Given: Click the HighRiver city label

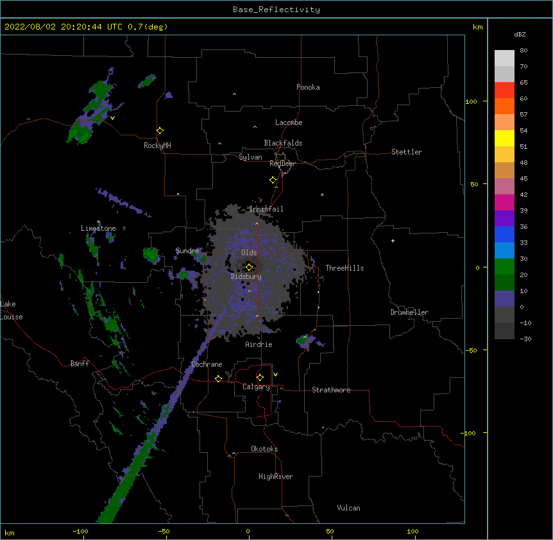Looking at the screenshot, I should point(276,477).
